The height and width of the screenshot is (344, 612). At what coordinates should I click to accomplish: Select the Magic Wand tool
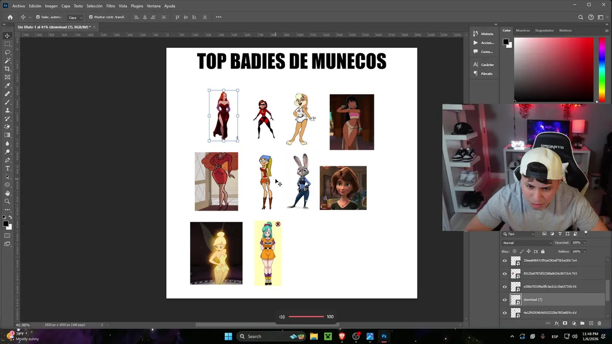7,61
